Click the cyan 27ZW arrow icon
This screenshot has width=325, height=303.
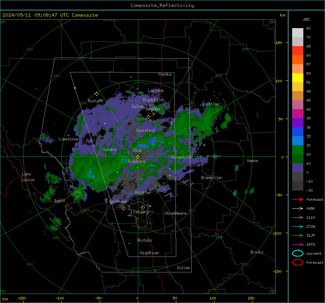[298, 227]
